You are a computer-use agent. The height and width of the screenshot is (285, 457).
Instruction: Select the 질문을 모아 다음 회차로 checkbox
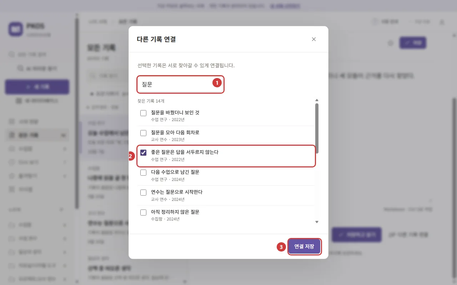pos(143,133)
